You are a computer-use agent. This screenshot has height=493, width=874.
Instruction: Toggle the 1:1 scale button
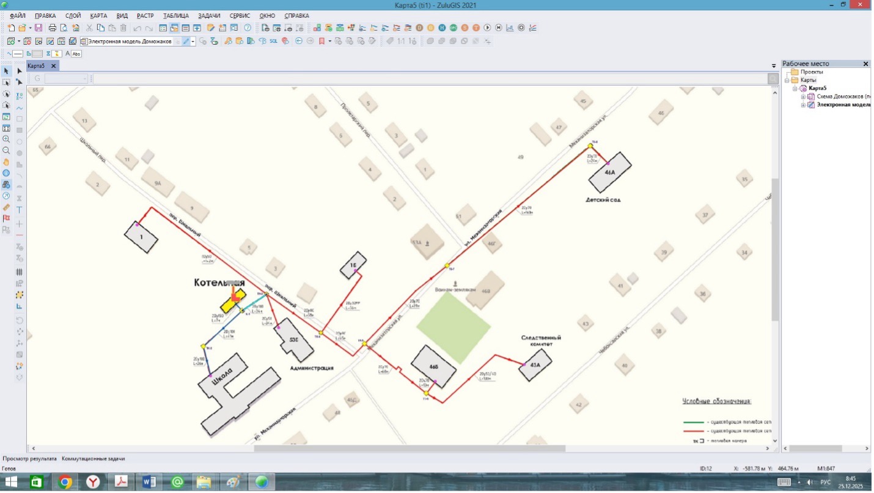coord(401,42)
